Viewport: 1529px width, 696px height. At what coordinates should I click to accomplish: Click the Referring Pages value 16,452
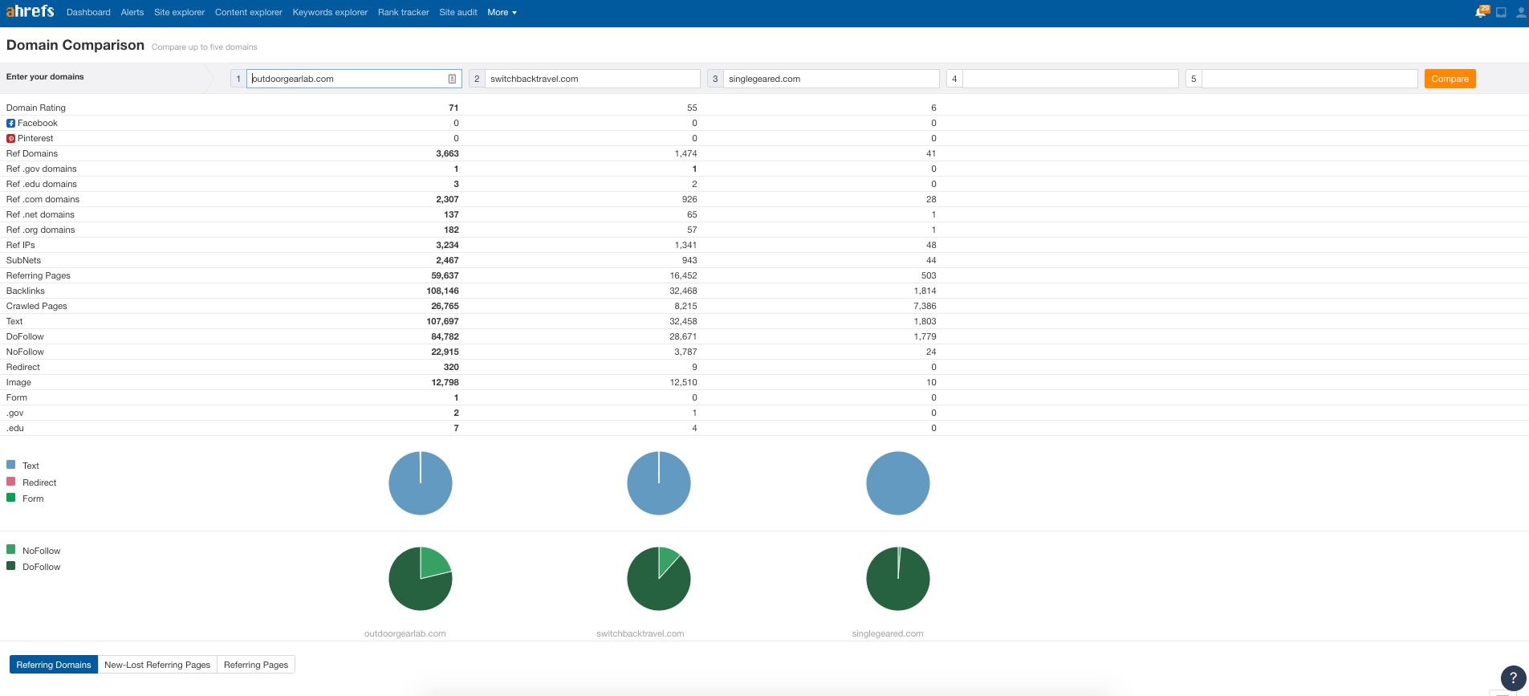[x=683, y=275]
